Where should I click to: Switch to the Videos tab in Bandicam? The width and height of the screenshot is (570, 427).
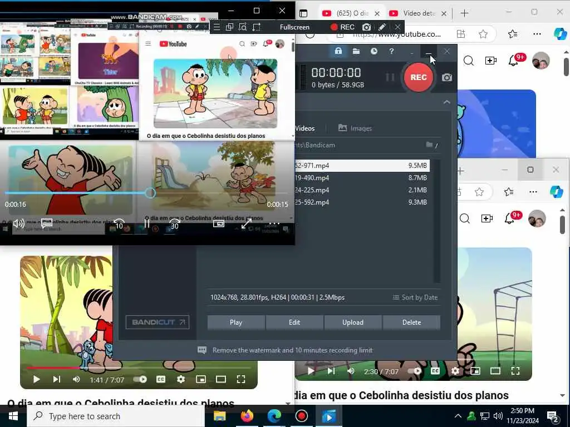click(304, 128)
